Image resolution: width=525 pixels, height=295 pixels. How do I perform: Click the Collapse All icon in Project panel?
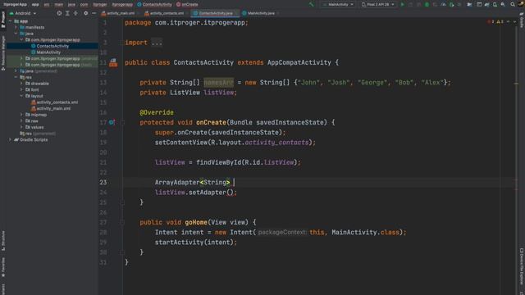click(x=75, y=13)
